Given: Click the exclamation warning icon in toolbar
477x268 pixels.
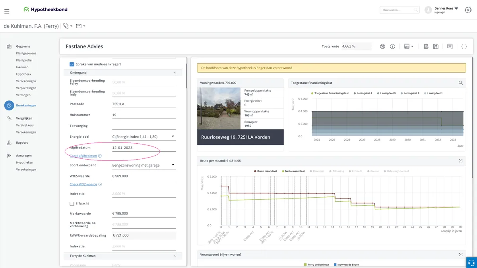Looking at the screenshot, I should click(392, 46).
